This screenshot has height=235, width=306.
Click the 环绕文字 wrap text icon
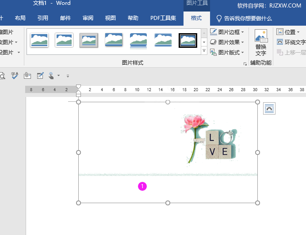(280, 42)
